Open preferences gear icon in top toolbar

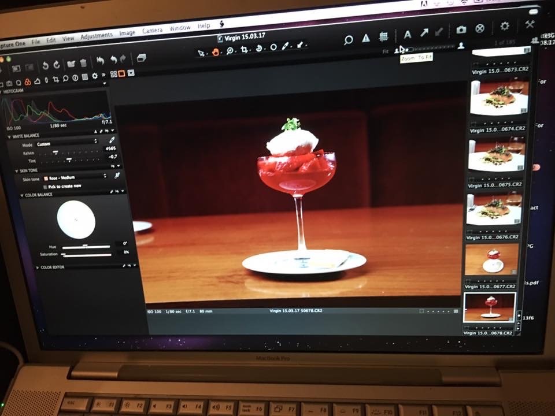504,26
